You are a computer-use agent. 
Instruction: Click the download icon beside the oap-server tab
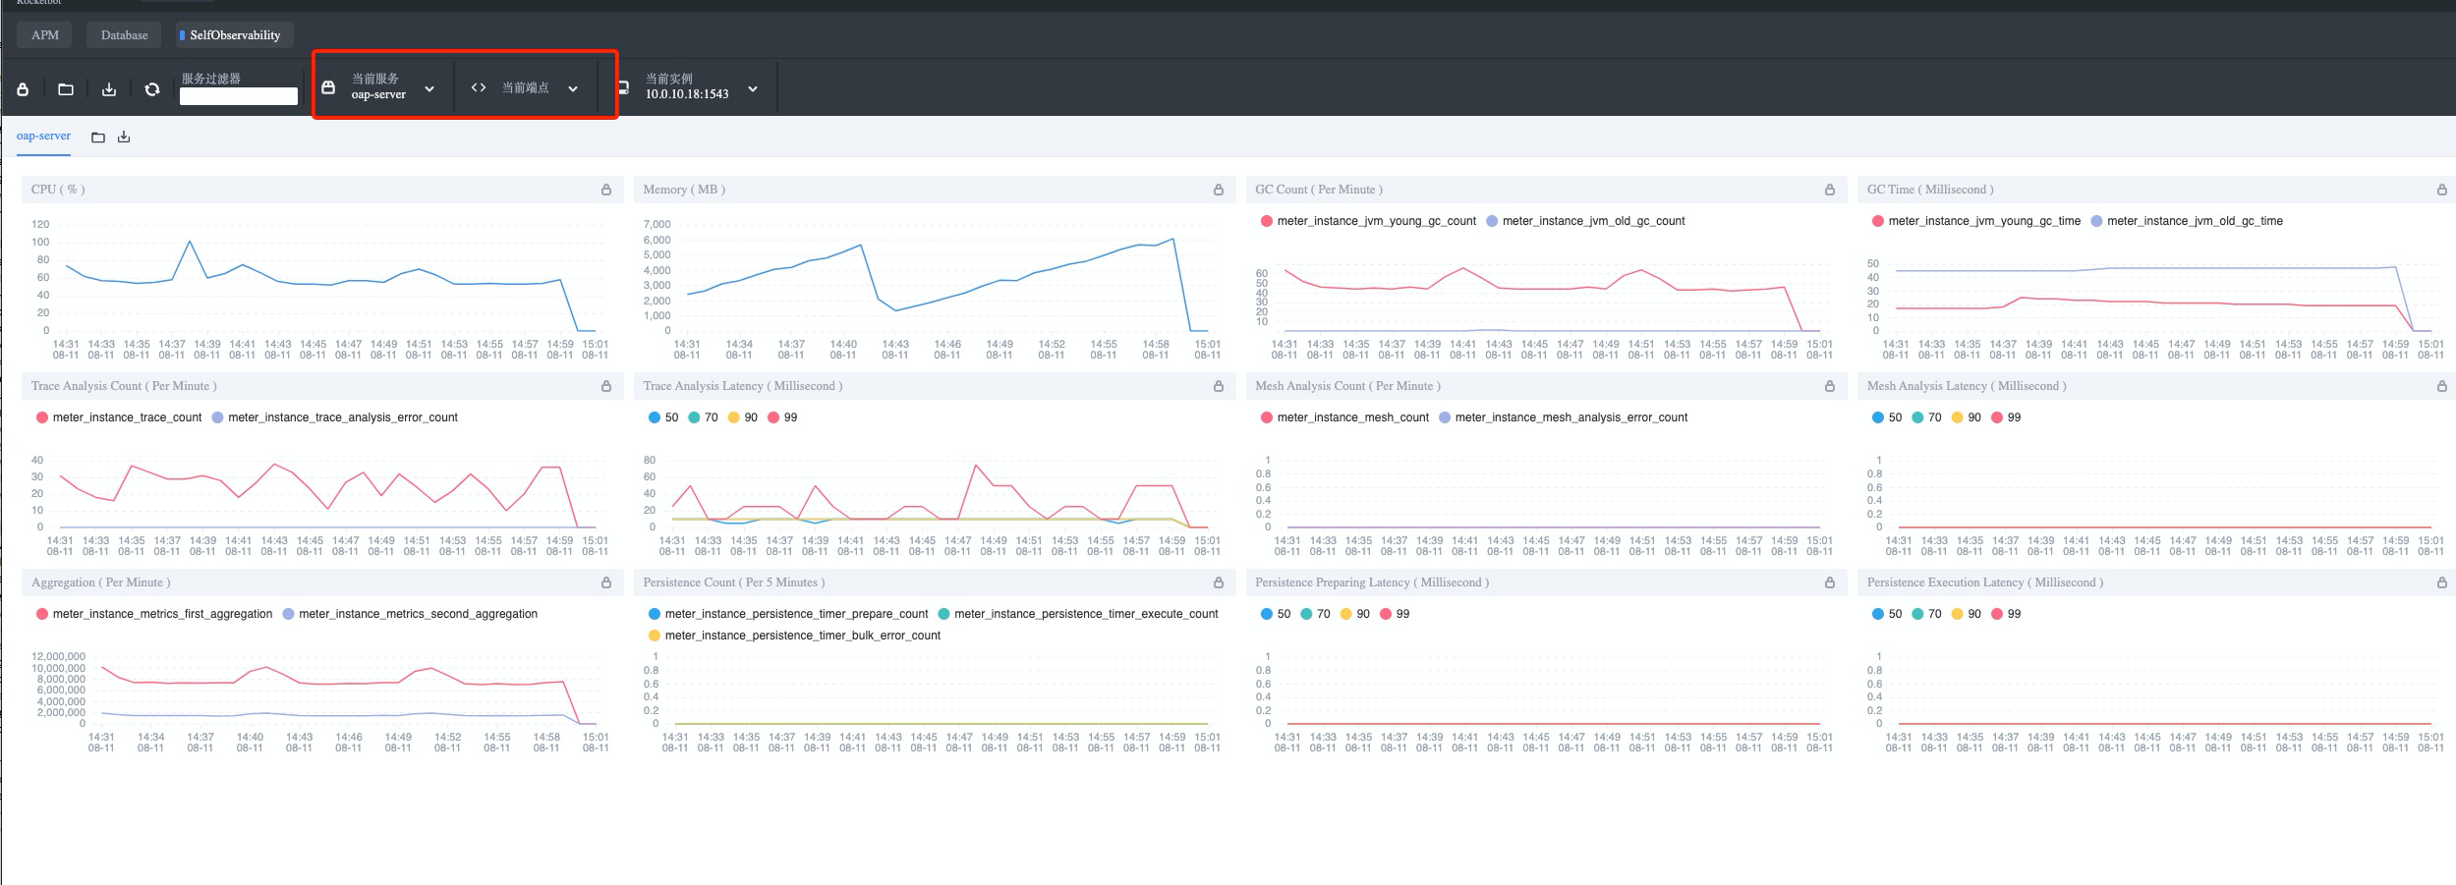click(124, 138)
